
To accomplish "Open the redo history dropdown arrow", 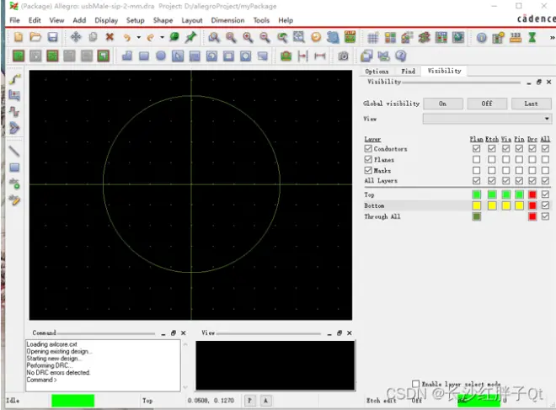I will tap(162, 37).
